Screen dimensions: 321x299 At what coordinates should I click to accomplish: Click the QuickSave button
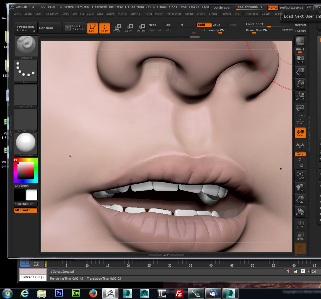221,8
